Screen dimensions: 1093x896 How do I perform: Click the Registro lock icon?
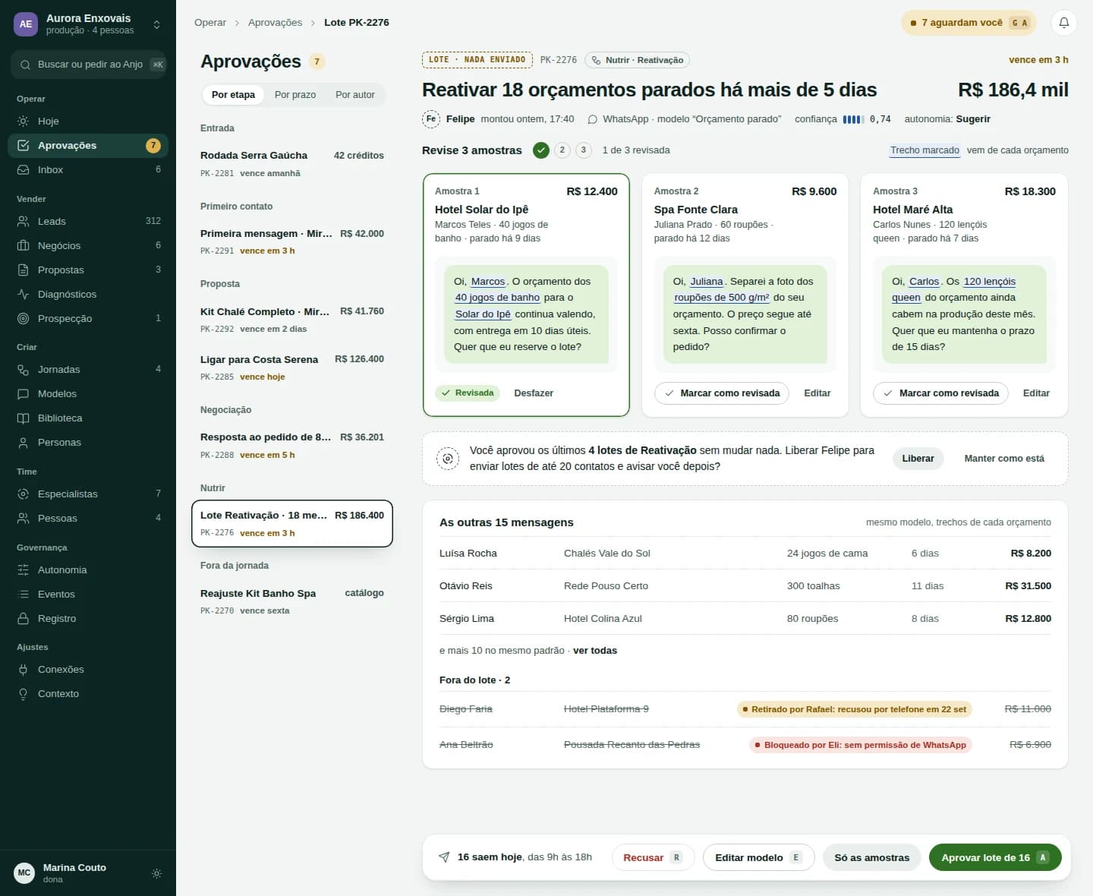pos(24,618)
